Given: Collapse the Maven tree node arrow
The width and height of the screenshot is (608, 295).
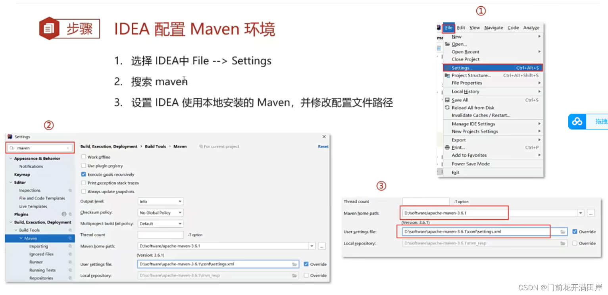Looking at the screenshot, I should (21, 238).
